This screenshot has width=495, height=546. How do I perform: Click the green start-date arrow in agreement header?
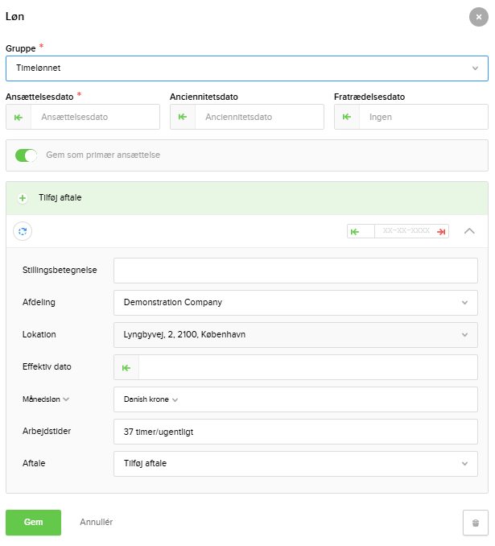(356, 231)
